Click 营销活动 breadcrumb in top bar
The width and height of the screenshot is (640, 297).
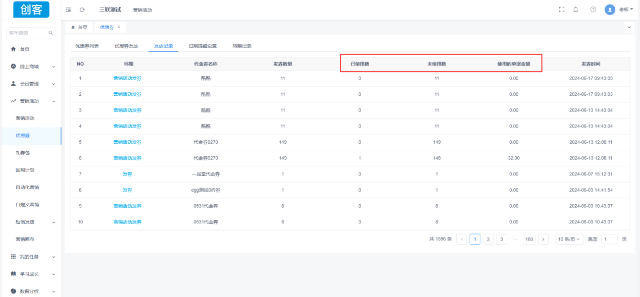click(142, 10)
